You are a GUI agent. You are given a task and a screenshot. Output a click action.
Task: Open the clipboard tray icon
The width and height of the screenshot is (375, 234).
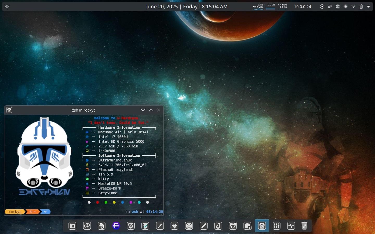click(x=330, y=6)
